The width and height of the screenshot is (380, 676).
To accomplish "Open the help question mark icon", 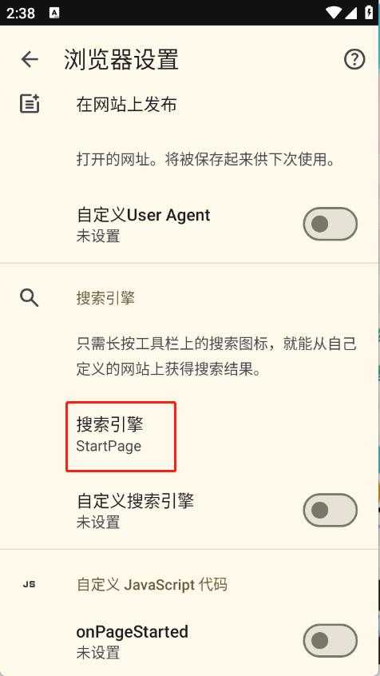I will 354,59.
